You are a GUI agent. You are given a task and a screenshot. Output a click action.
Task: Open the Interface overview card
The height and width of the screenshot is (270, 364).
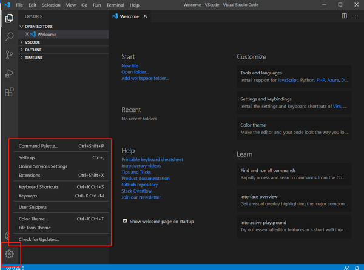click(294, 200)
